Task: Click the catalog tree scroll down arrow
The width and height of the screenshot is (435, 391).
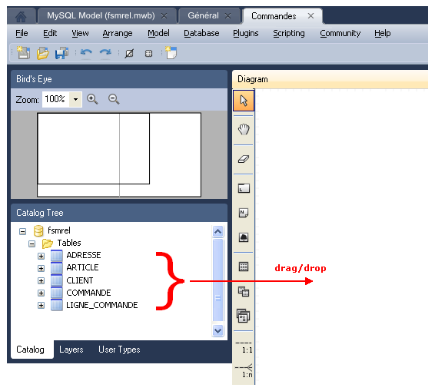Action: coord(217,330)
